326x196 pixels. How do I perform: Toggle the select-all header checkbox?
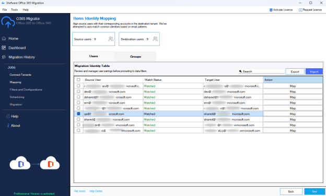coord(78,80)
